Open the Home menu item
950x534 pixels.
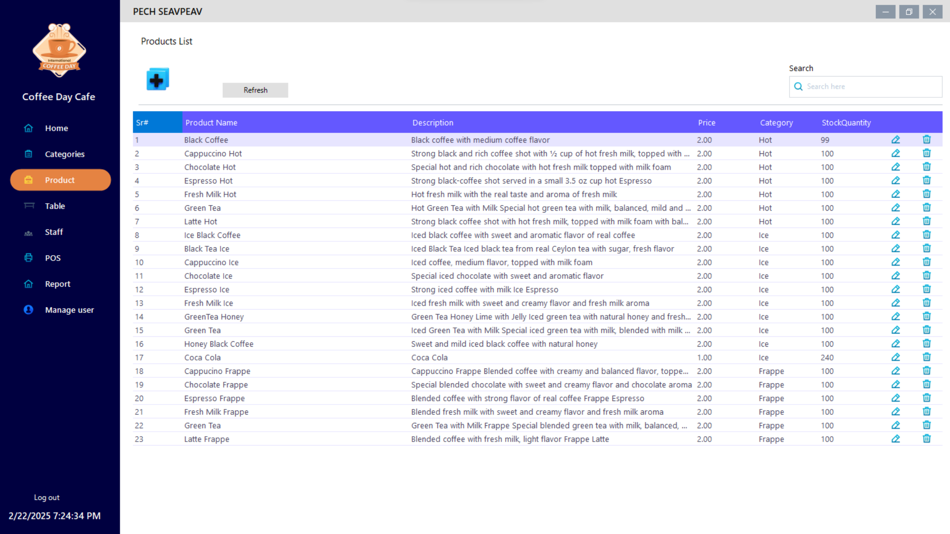pos(56,128)
